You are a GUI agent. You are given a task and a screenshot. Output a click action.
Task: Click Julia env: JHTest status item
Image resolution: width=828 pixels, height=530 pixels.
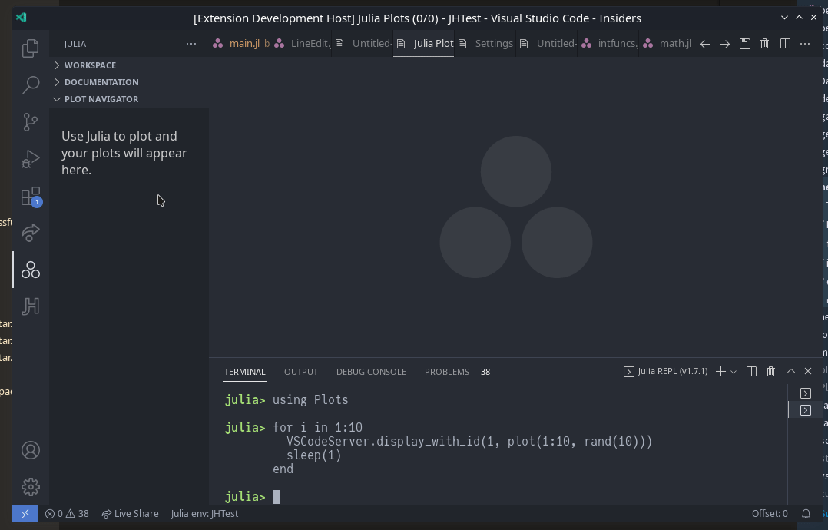pyautogui.click(x=204, y=514)
